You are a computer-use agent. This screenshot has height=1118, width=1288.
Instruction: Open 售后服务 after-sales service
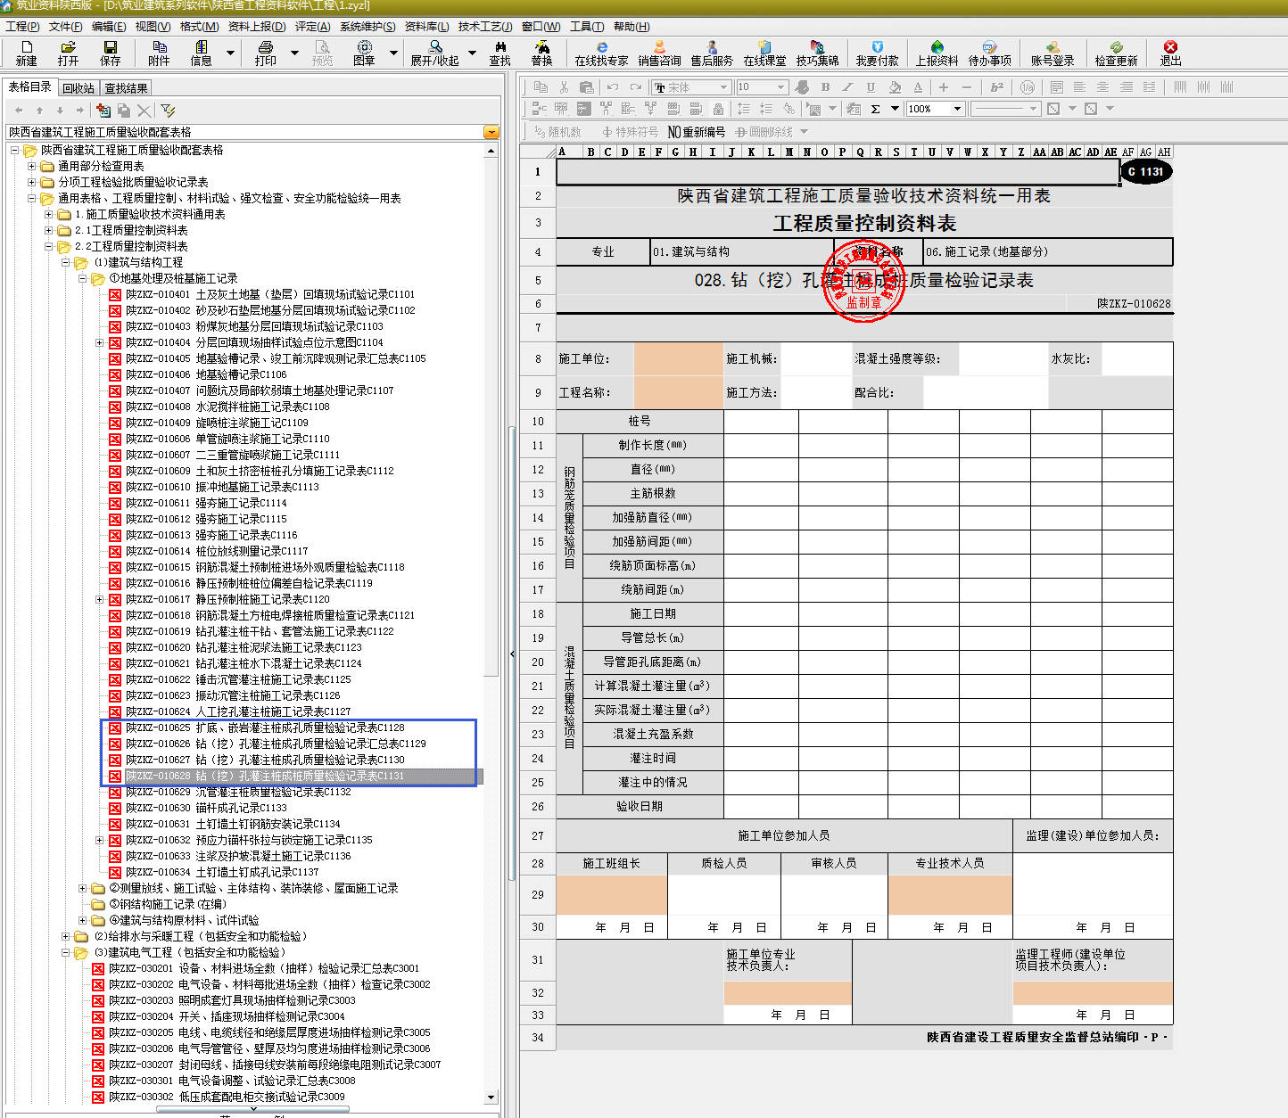coord(711,53)
